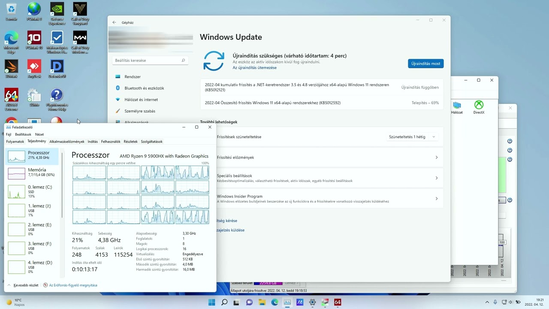Open the Chat icon on the taskbar
Screen dimensions: 549x309
pyautogui.click(x=249, y=302)
